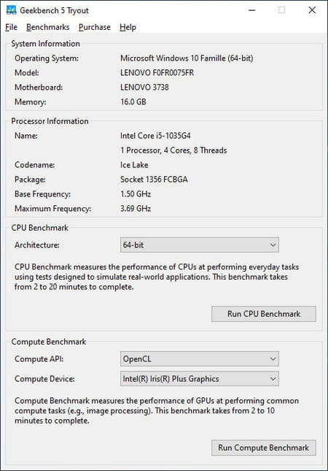
Task: Minimize the Geekbench 5 Tryout window
Action: pyautogui.click(x=252, y=10)
